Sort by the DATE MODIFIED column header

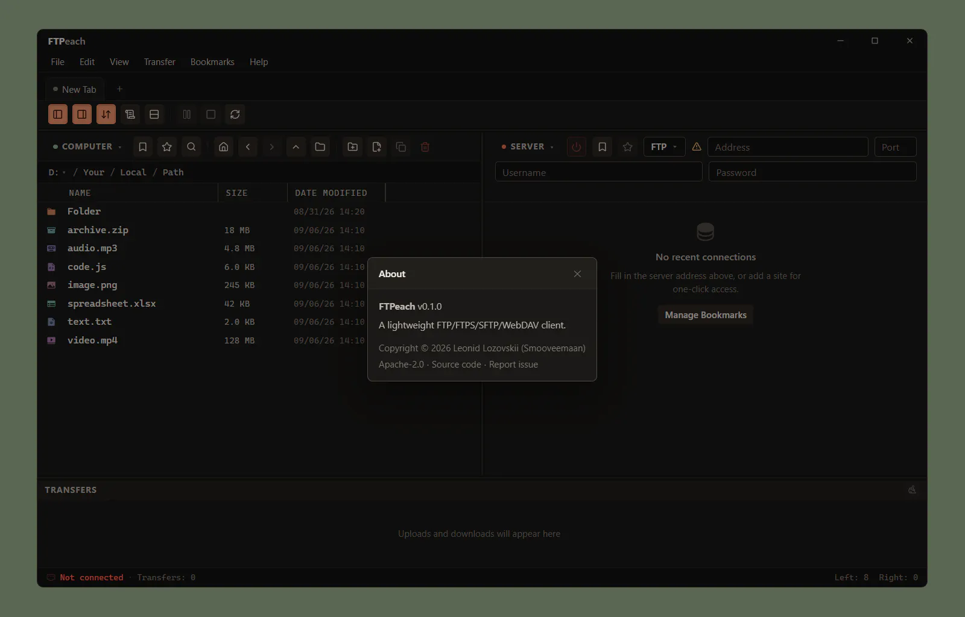click(331, 193)
